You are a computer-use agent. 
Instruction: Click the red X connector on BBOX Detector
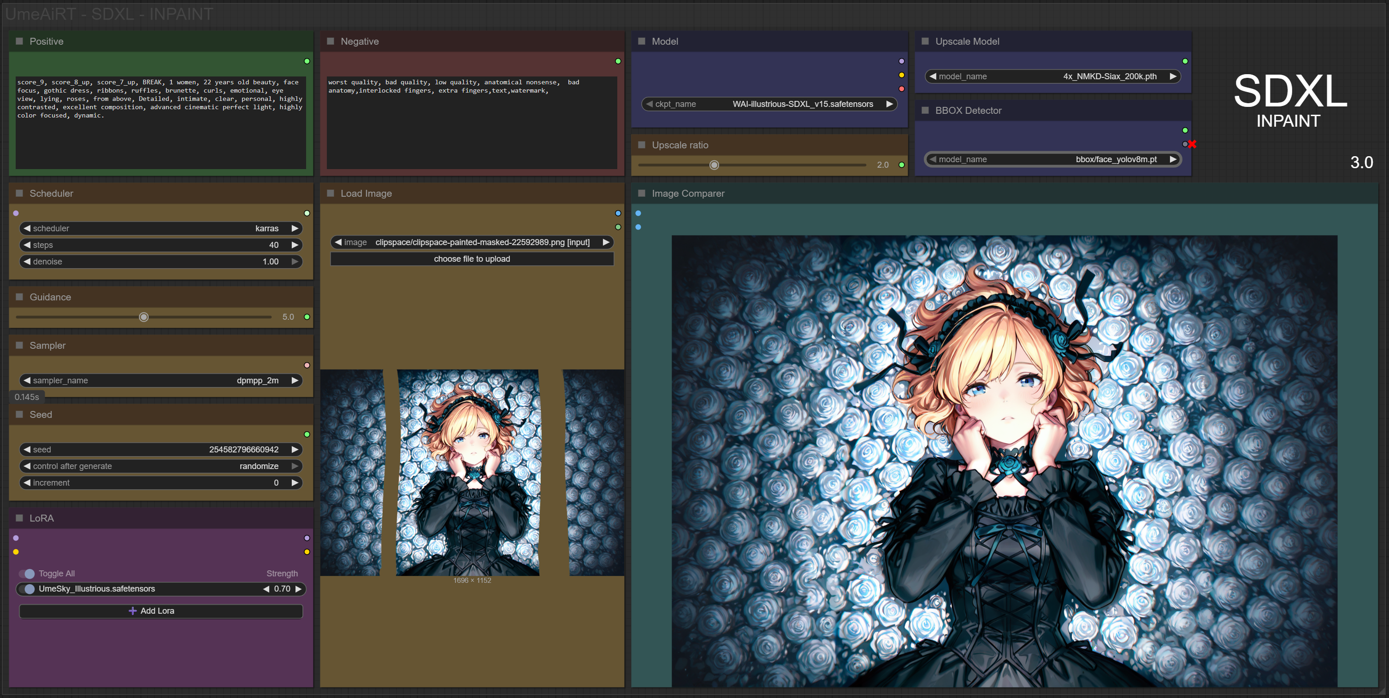coord(1192,144)
